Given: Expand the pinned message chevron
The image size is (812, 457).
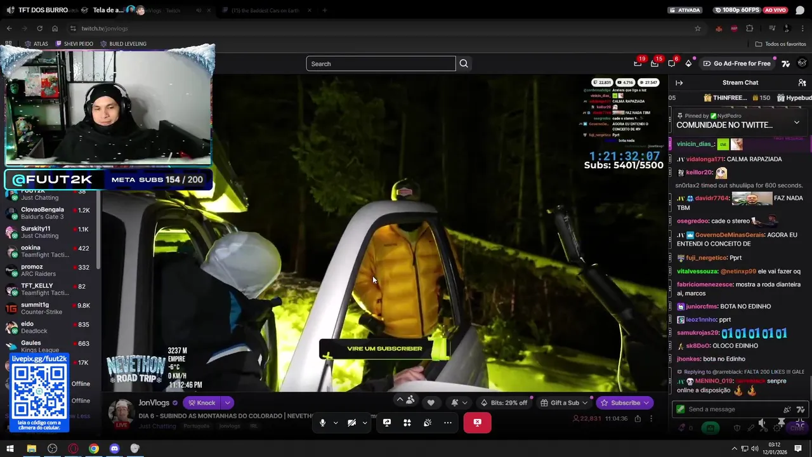Looking at the screenshot, I should [x=797, y=122].
